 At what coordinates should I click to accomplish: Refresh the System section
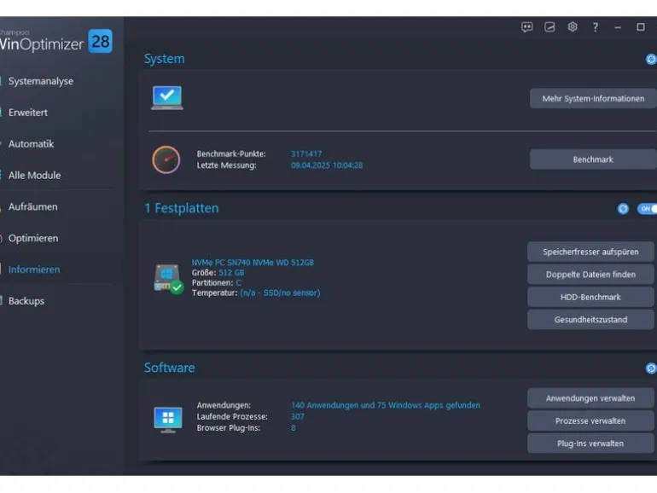(x=651, y=59)
